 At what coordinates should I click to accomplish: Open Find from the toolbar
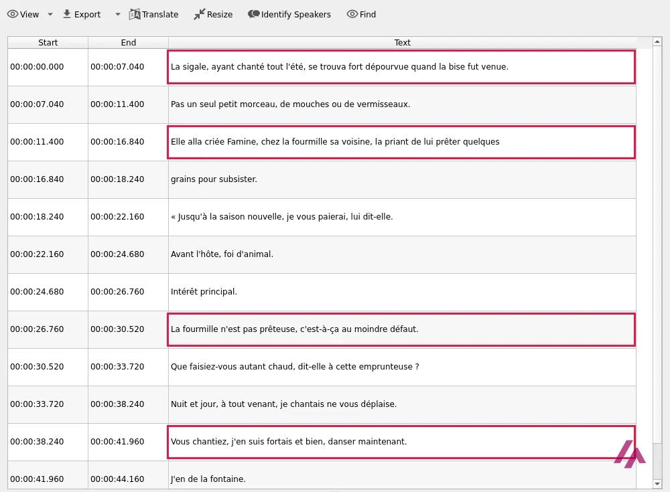pos(362,14)
